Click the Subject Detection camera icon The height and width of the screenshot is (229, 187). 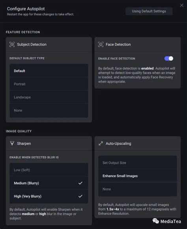12,44
